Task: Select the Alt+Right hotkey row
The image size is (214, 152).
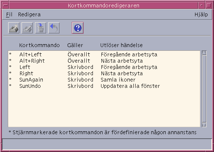Action: pyautogui.click(x=104, y=61)
